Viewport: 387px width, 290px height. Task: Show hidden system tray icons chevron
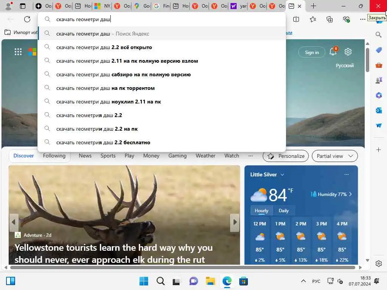coord(303,281)
